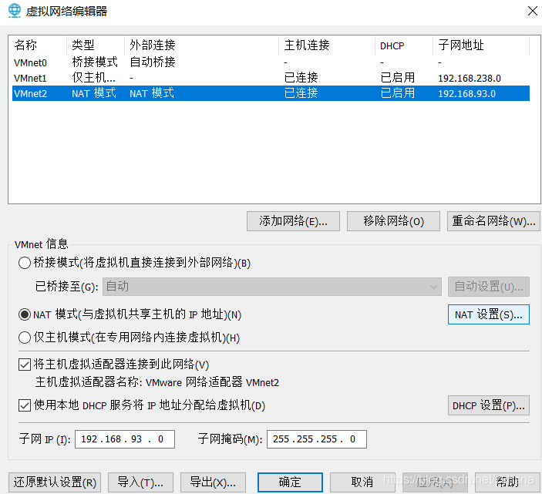Click the 导出(X)... button

213,482
